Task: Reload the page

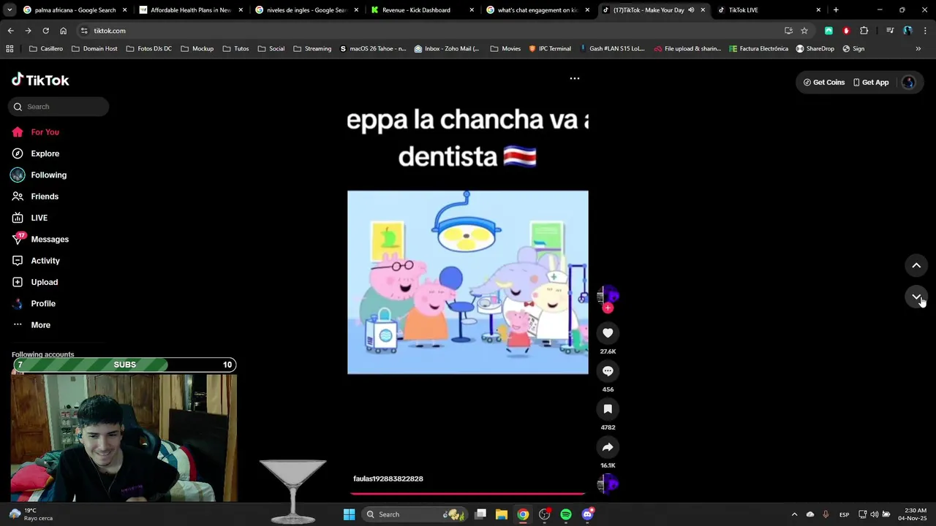Action: (x=45, y=31)
